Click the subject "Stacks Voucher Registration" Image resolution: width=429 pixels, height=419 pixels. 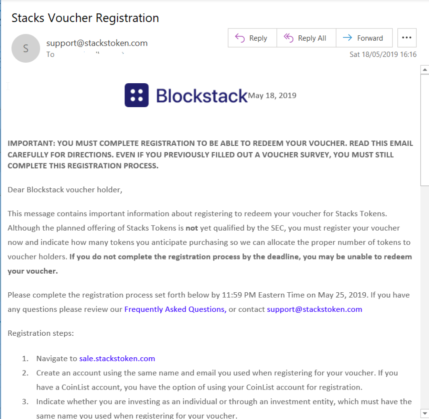tap(85, 18)
